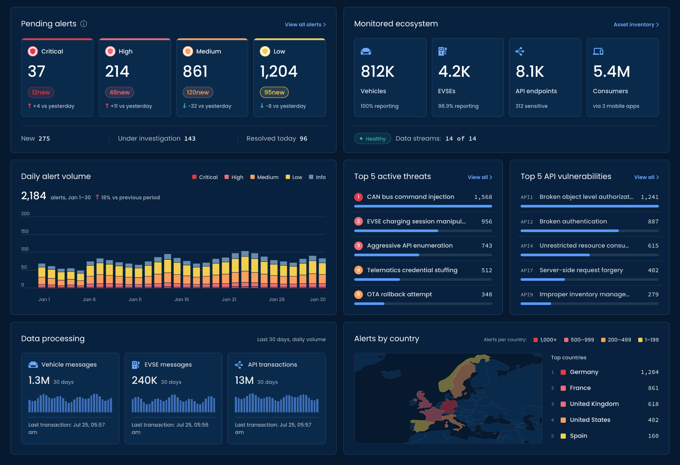This screenshot has width=680, height=465.
Task: Click the 1–199 map legend swatch
Action: pos(640,340)
